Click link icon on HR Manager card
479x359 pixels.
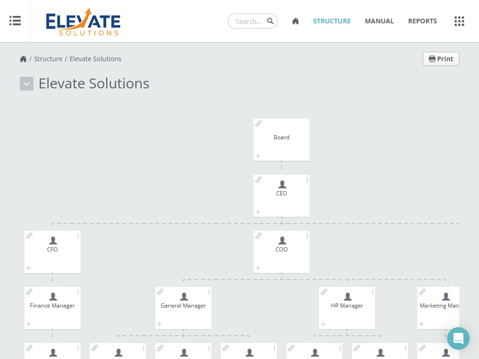[324, 292]
